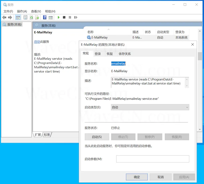Click services list scrollbar up arrow

pyautogui.click(x=200, y=31)
